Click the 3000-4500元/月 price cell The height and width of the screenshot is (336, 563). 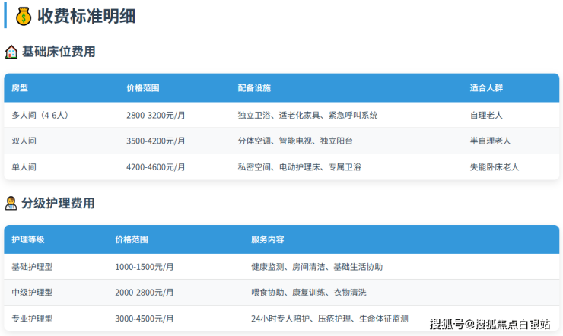pos(145,319)
